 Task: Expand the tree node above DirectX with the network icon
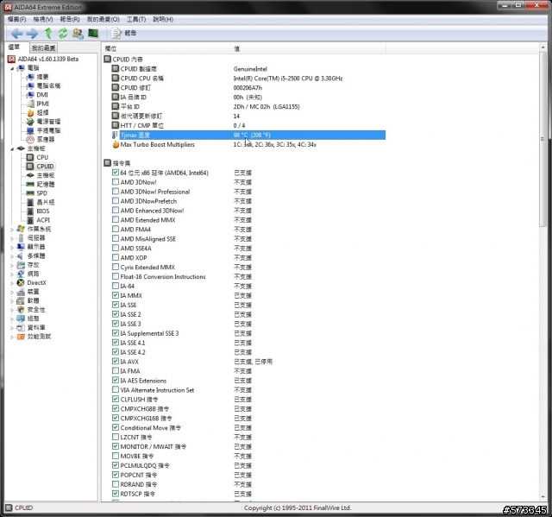click(x=12, y=274)
